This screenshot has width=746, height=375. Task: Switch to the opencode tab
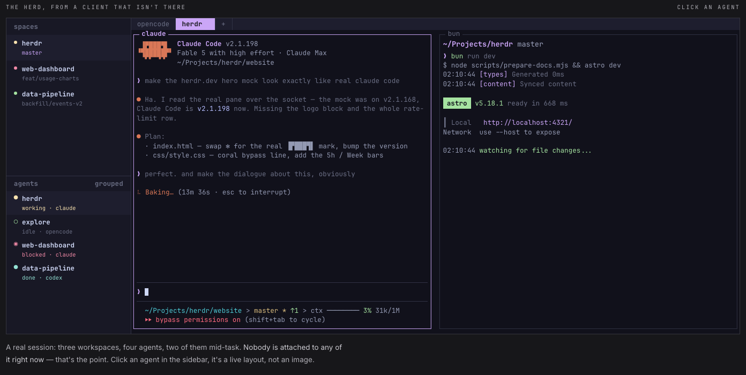click(x=153, y=24)
